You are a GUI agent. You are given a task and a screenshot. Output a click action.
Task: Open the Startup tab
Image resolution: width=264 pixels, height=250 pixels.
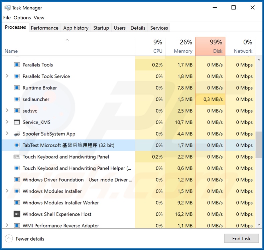pyautogui.click(x=101, y=28)
